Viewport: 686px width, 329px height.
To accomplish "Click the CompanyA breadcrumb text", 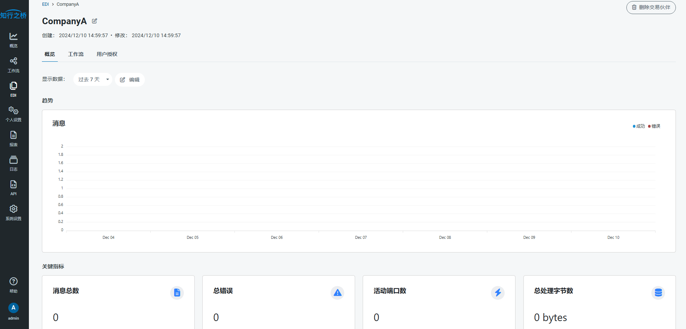I will tap(68, 4).
